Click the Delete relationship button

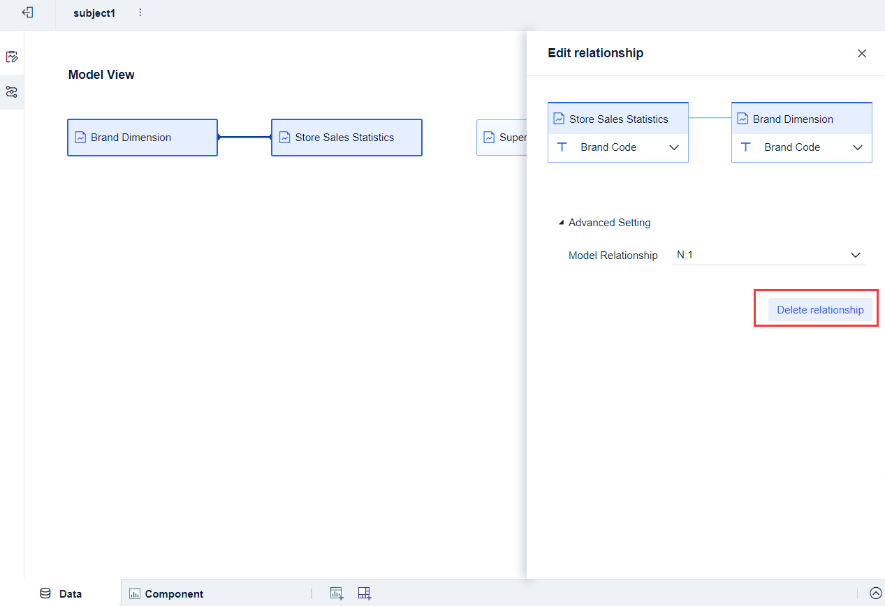[x=820, y=309]
